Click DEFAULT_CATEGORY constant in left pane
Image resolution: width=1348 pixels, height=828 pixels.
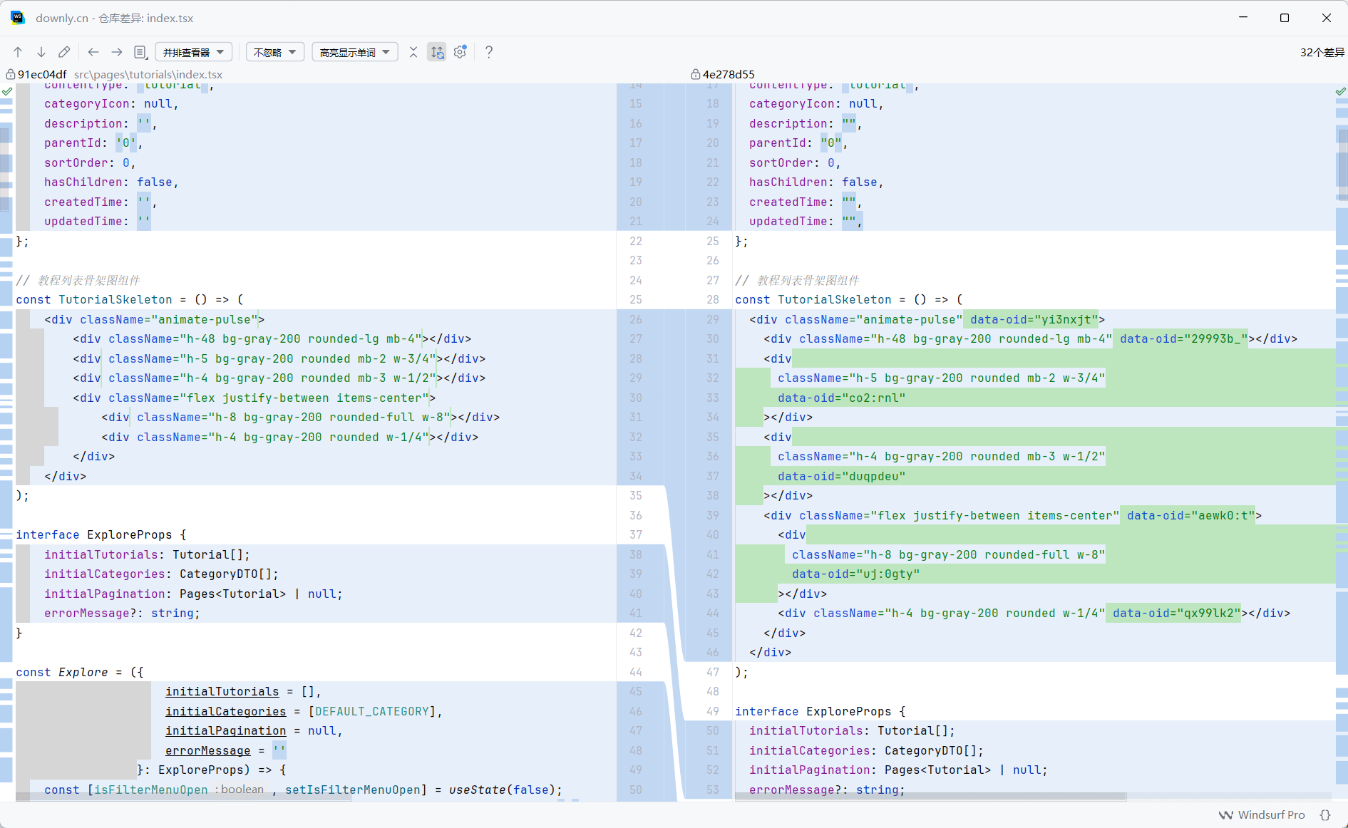pyautogui.click(x=372, y=711)
